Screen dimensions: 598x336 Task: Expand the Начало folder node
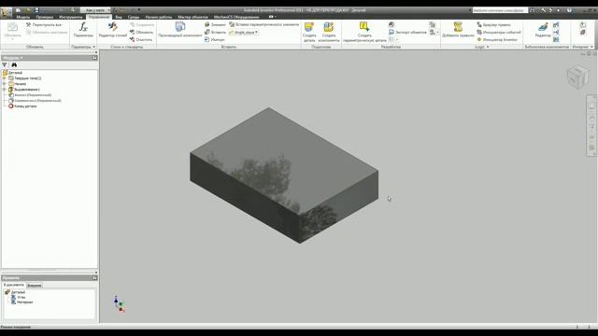coord(5,84)
